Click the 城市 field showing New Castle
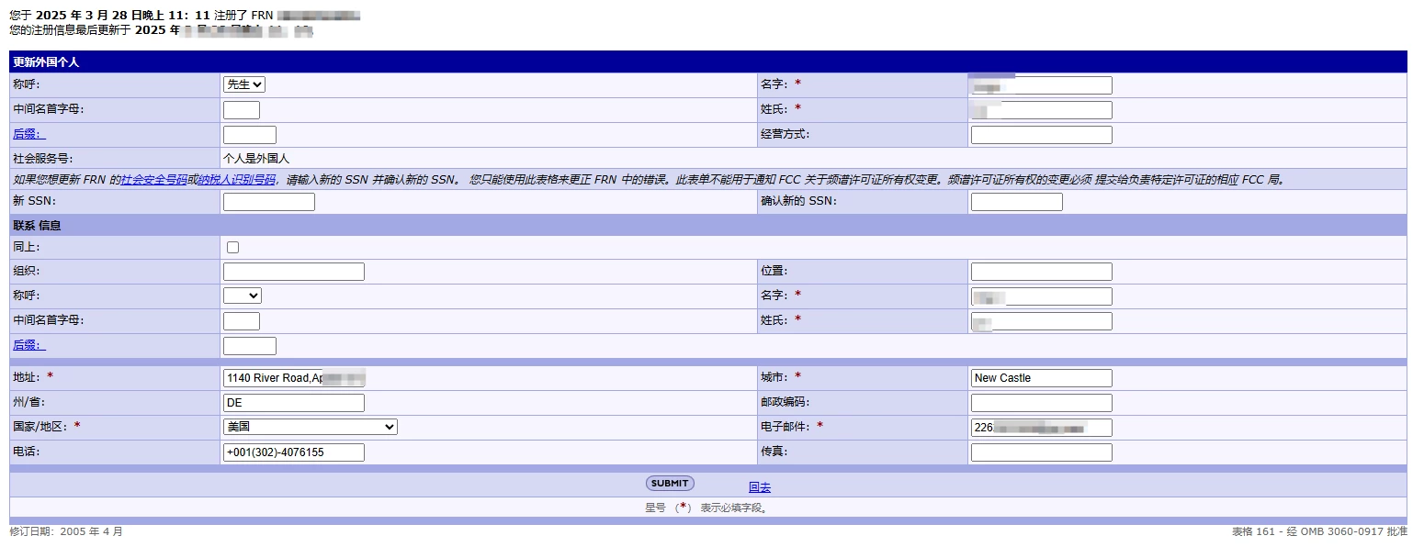 pyautogui.click(x=1040, y=377)
